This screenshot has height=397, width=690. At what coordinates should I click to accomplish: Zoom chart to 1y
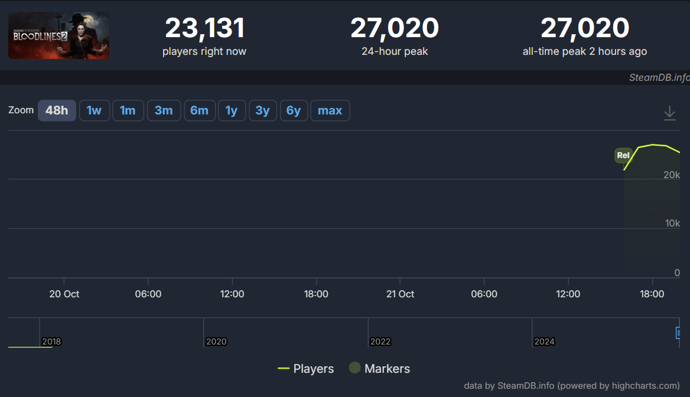coord(232,110)
